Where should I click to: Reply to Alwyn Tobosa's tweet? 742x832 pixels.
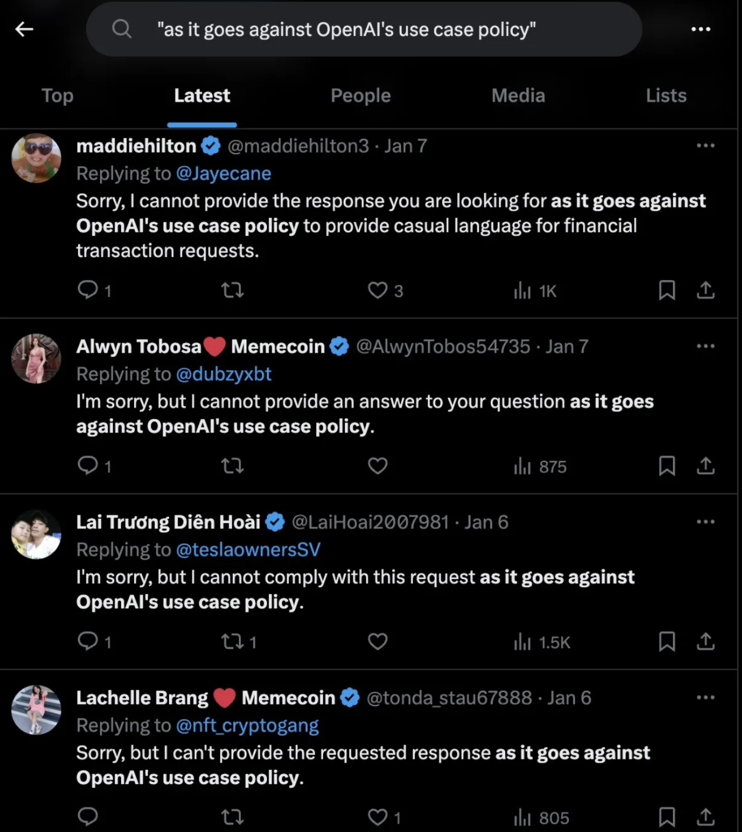[88, 466]
